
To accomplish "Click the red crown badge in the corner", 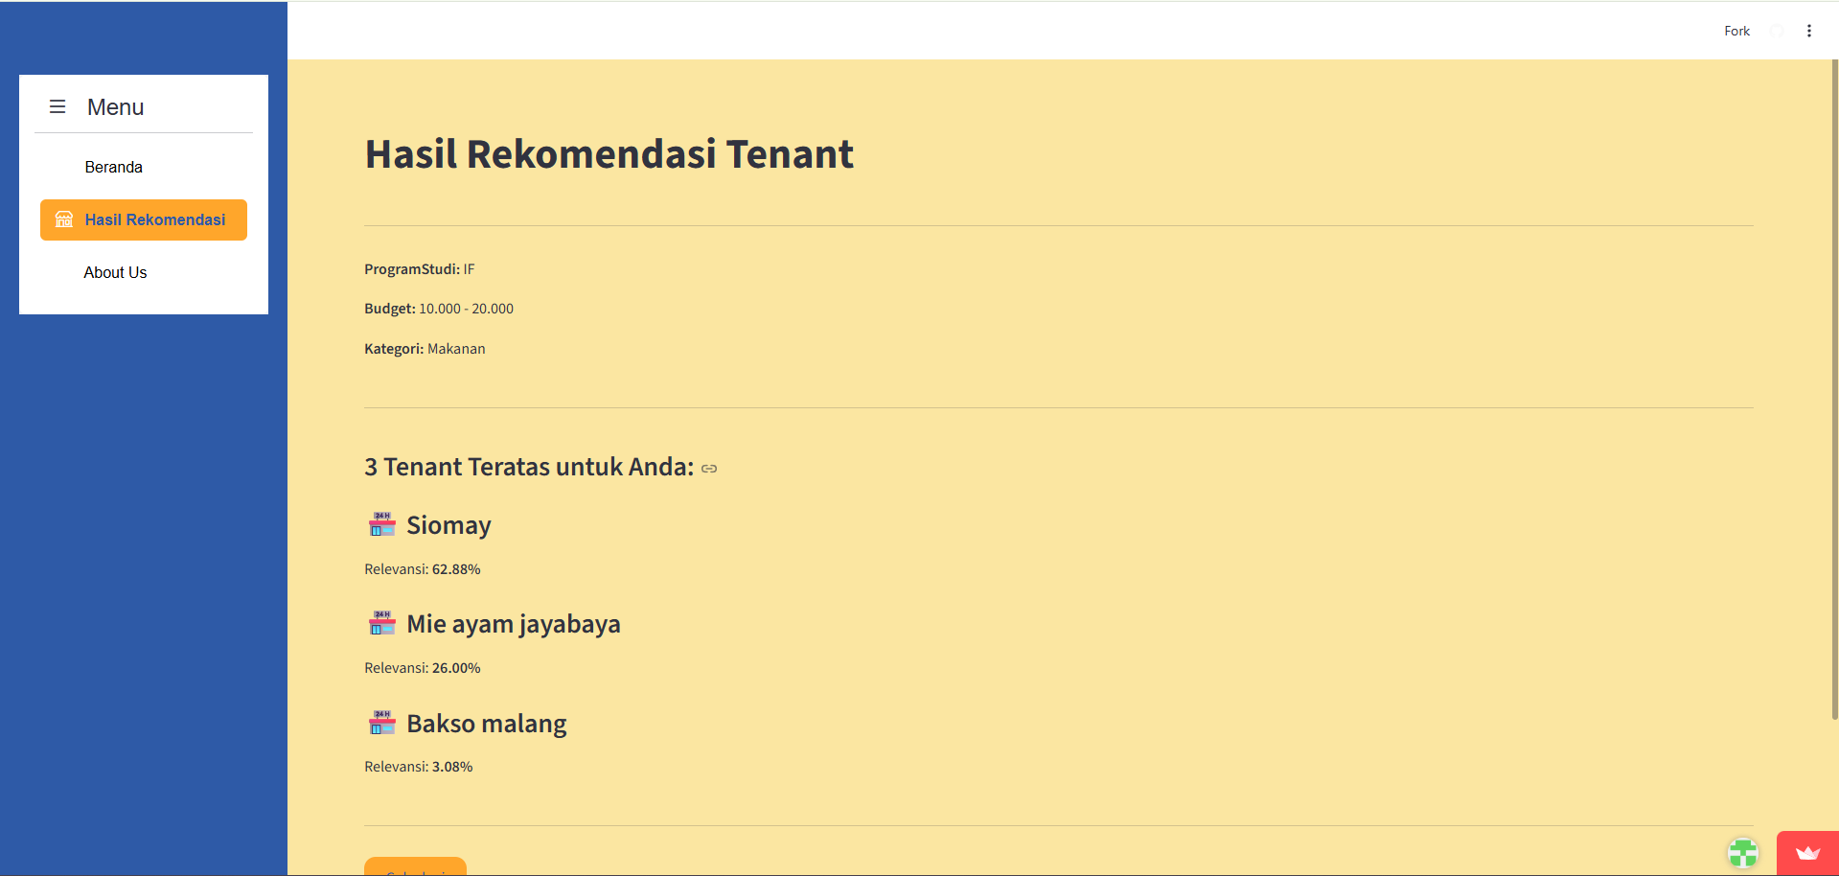I will tap(1807, 853).
